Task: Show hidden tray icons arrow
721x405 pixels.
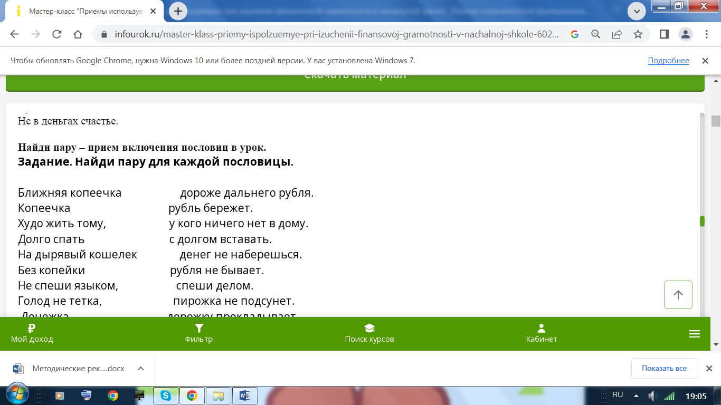Action: pyautogui.click(x=636, y=396)
